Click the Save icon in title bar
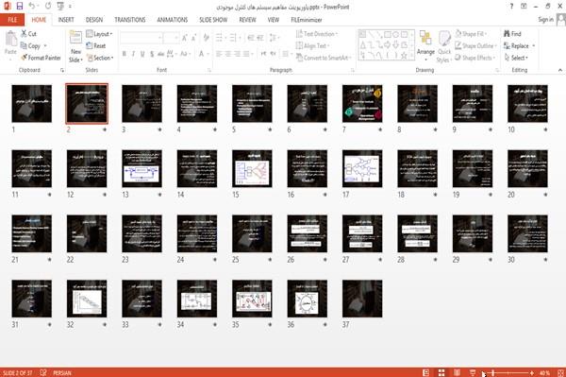Screen dimensions: 566x377 20,7
